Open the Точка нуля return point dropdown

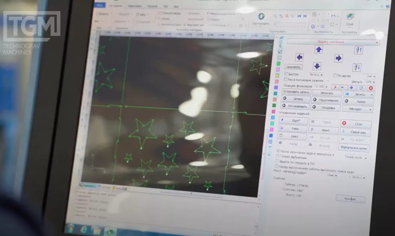coord(355,157)
